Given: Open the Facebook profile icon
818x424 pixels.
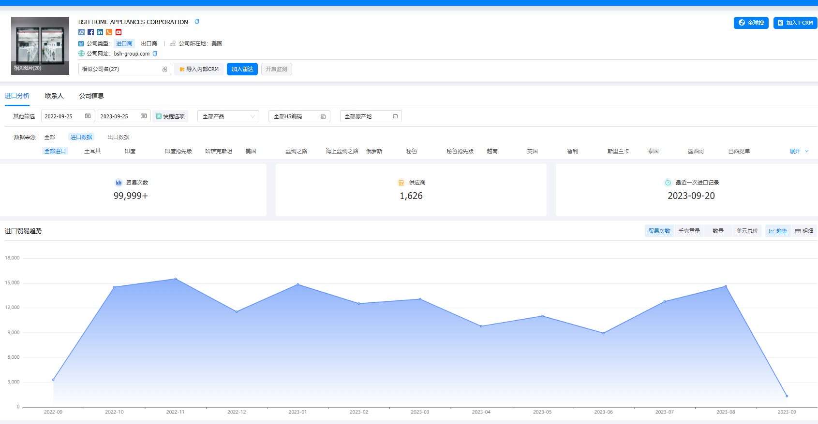Looking at the screenshot, I should pos(90,32).
